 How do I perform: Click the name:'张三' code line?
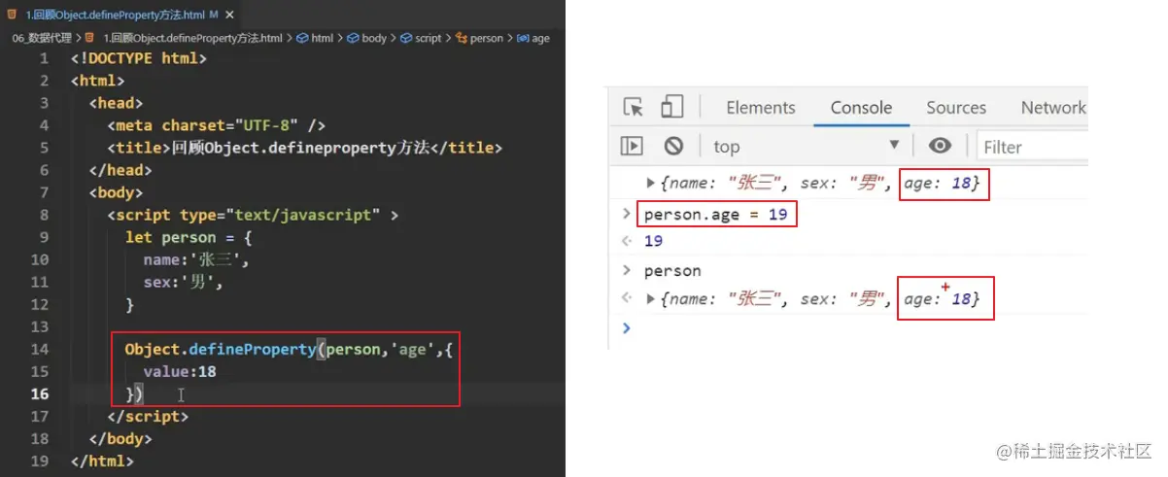tap(197, 259)
